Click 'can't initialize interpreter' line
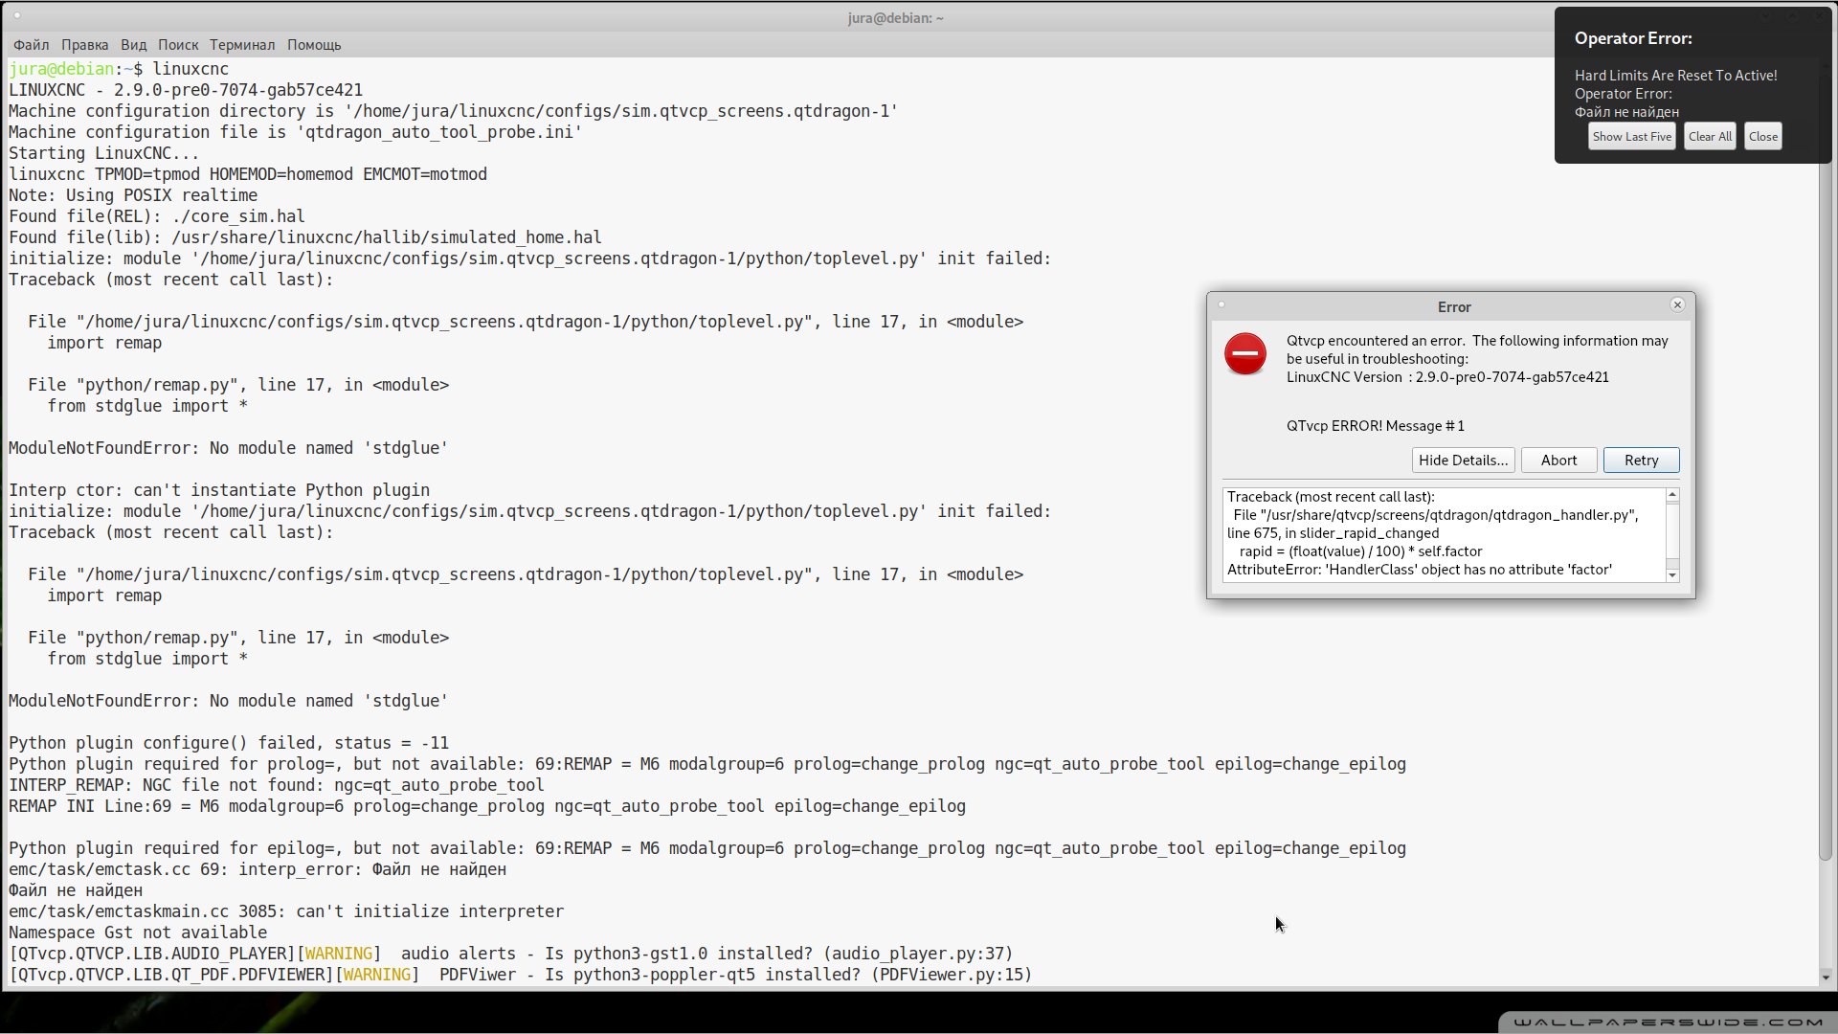The height and width of the screenshot is (1034, 1838). click(x=286, y=911)
